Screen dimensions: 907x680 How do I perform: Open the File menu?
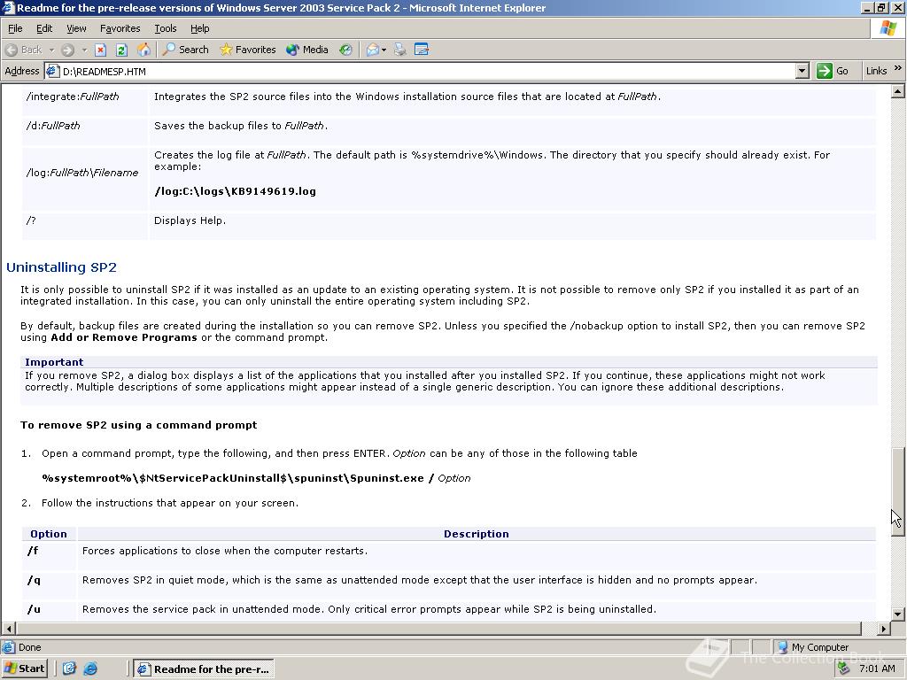[x=15, y=28]
